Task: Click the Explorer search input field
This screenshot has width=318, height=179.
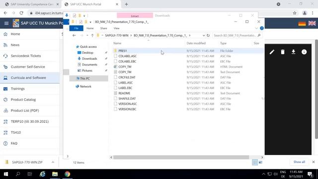Action: tap(235, 35)
